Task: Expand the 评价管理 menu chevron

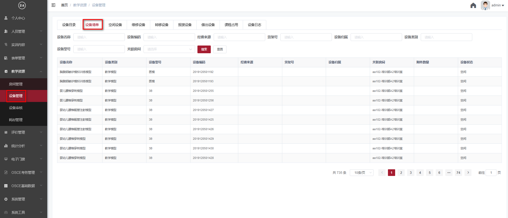Action: click(x=41, y=132)
